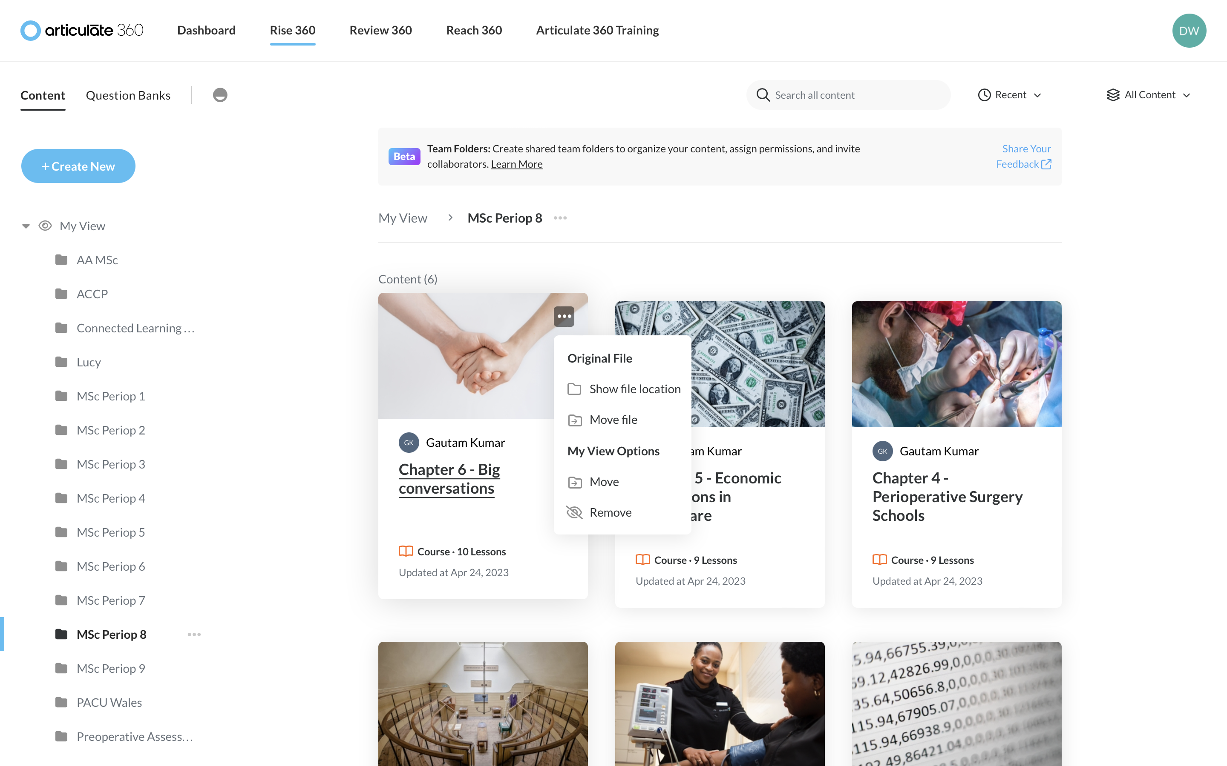Click the Search all content field
The height and width of the screenshot is (766, 1227).
tap(848, 95)
